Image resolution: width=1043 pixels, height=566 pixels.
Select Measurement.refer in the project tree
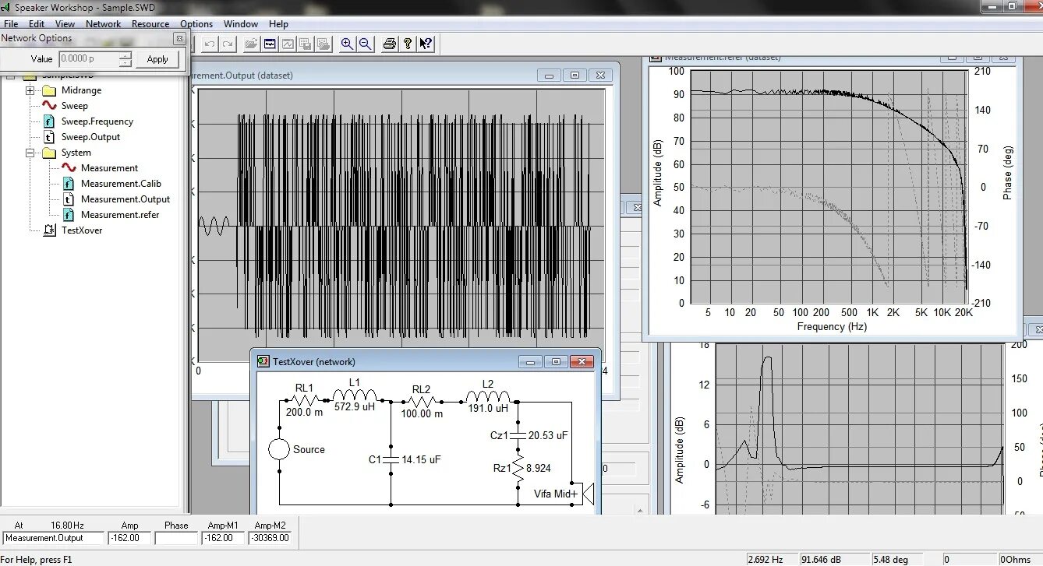click(x=119, y=215)
